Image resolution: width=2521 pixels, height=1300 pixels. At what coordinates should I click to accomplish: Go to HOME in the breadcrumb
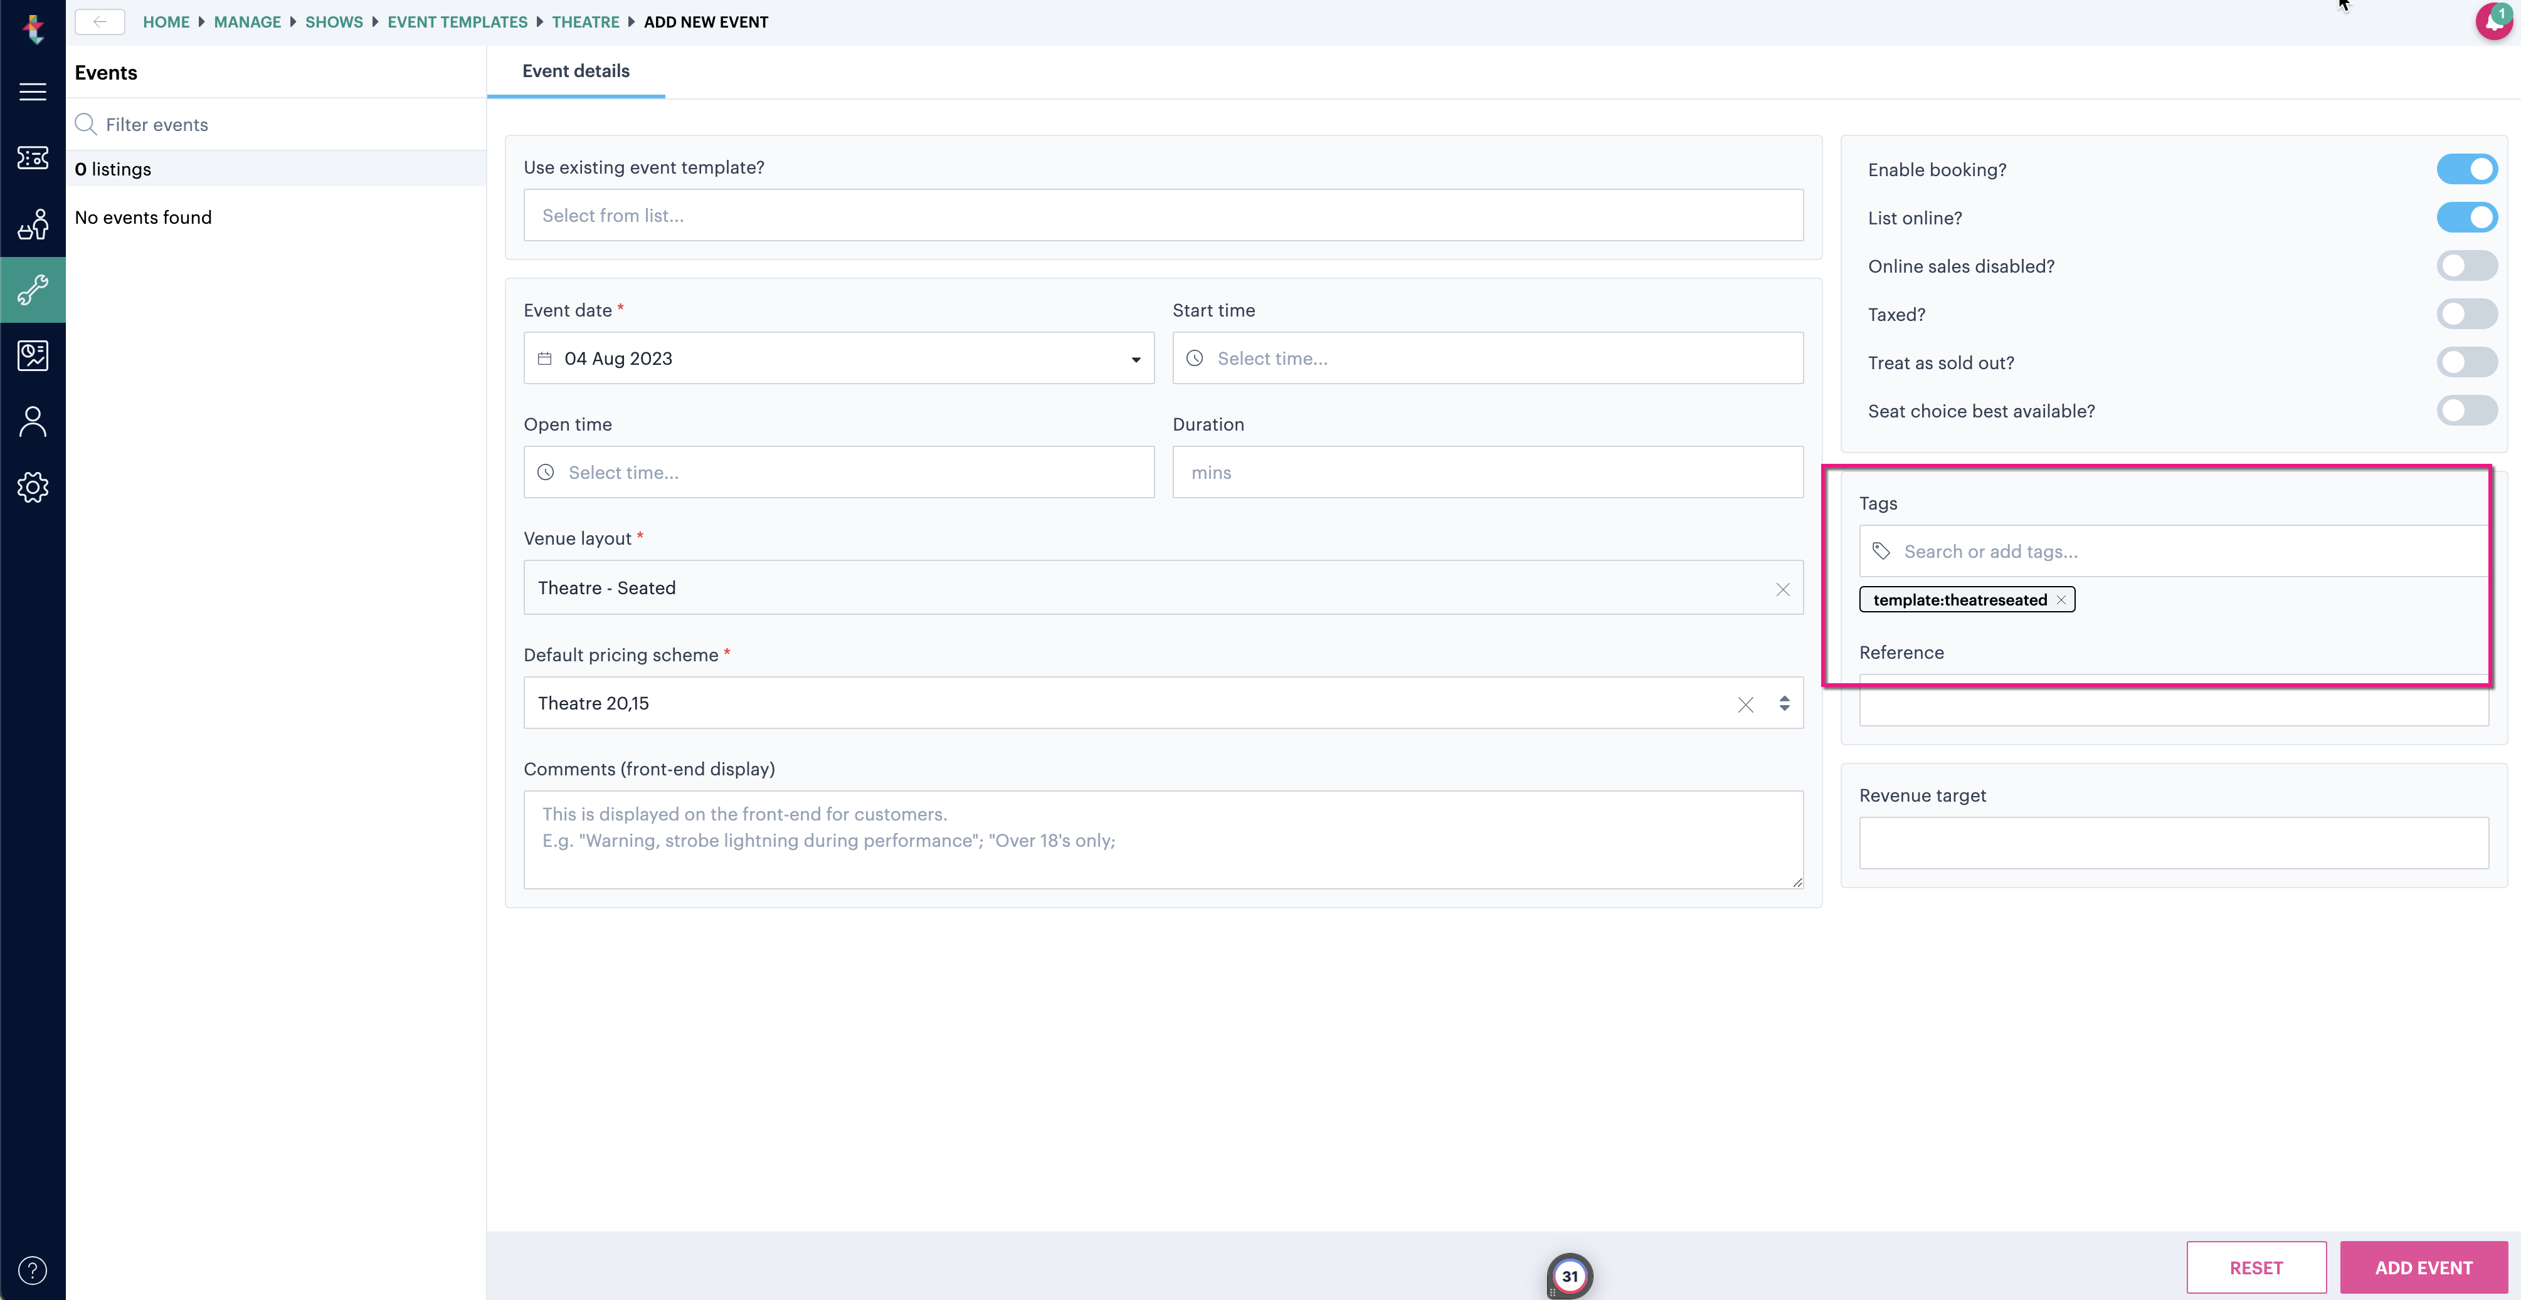[x=166, y=21]
